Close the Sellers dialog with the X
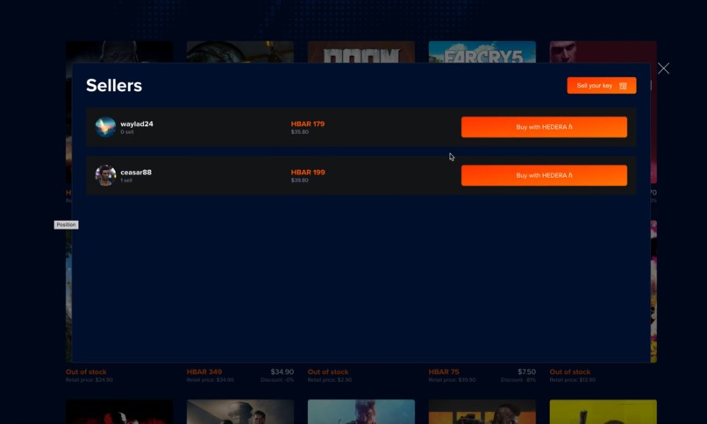 tap(663, 68)
